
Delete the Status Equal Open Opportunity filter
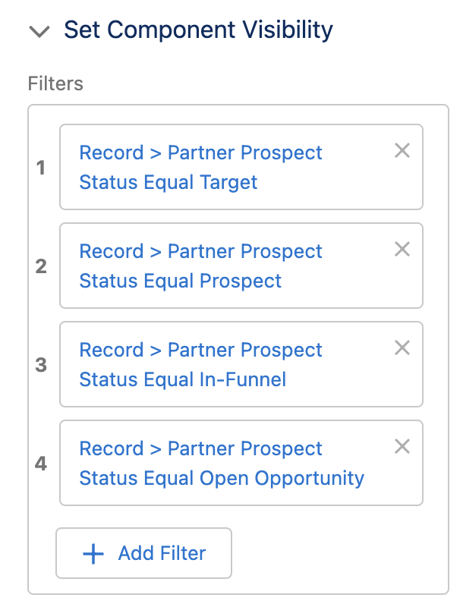[402, 447]
